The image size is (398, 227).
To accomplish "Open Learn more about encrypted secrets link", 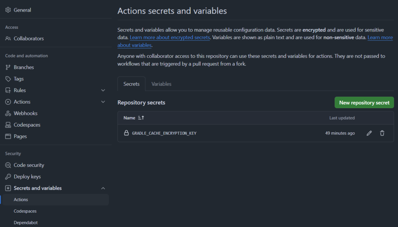I will (169, 37).
